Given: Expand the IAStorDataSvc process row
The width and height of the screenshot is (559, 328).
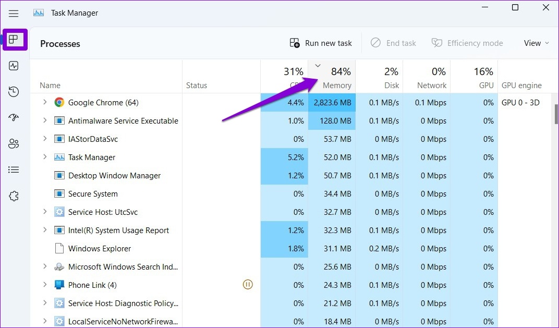Looking at the screenshot, I should 45,138.
